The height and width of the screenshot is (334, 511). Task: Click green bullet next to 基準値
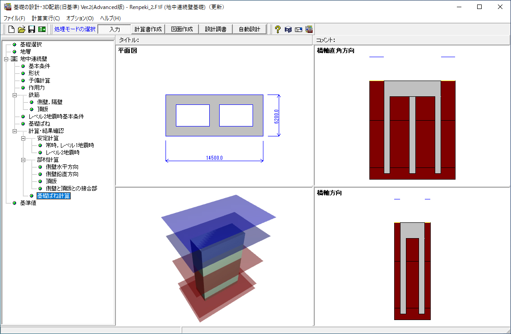[14, 203]
